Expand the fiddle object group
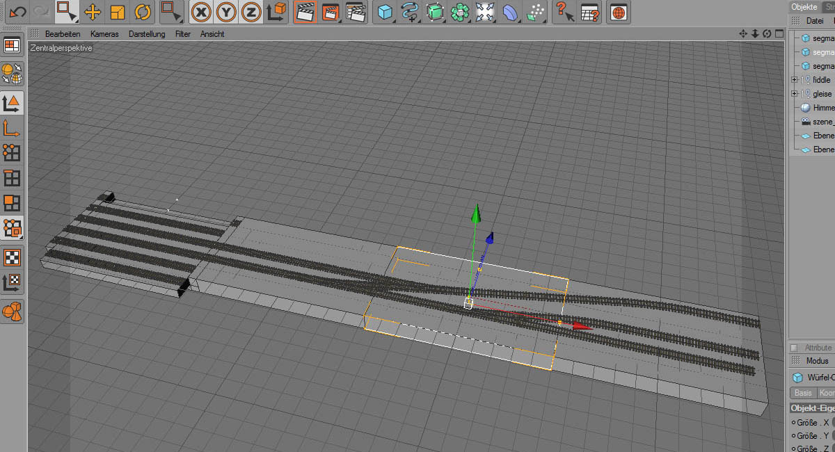Screen dimensions: 835x452 click(x=794, y=80)
